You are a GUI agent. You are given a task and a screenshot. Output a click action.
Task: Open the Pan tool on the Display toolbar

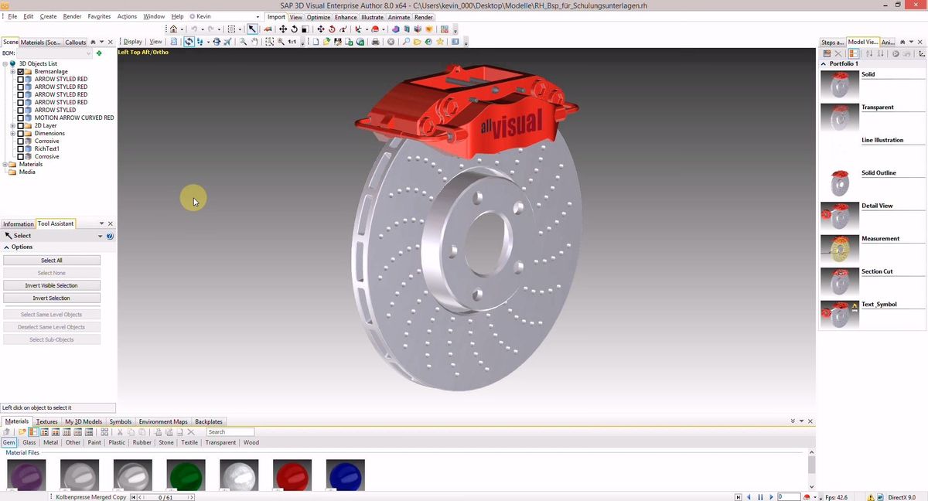254,41
